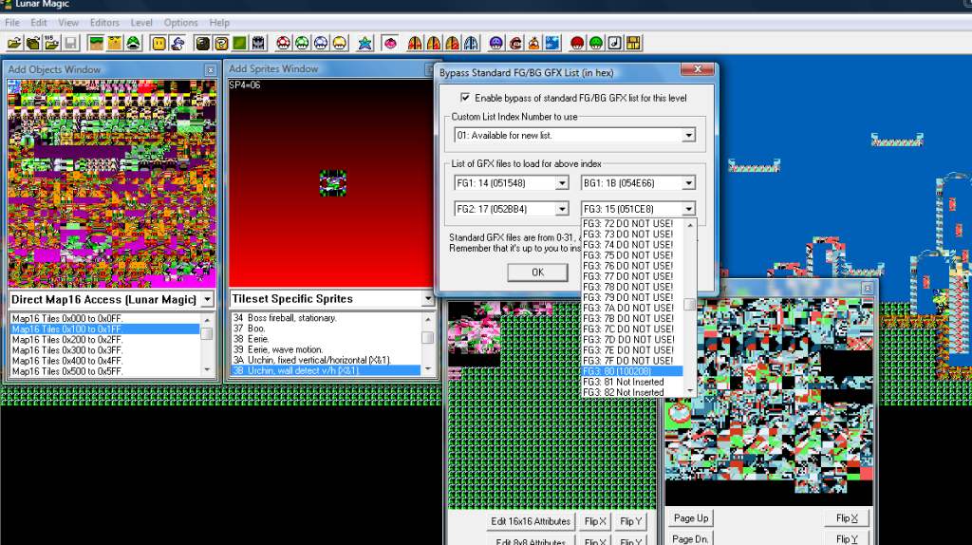Select Map16 Tiles 0x300 to 0x3FF
This screenshot has height=545, width=972.
[104, 350]
